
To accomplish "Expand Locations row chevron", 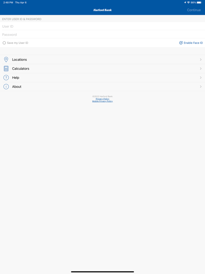I will 201,60.
